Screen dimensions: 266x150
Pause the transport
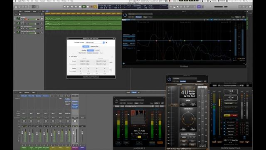[x=88, y=7]
